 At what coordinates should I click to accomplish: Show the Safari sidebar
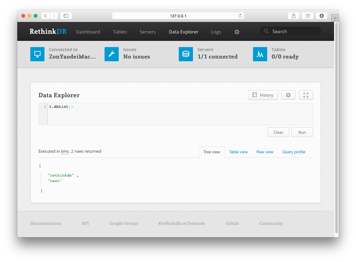(x=66, y=16)
